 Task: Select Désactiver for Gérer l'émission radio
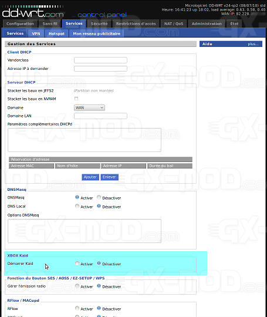coord(99,286)
